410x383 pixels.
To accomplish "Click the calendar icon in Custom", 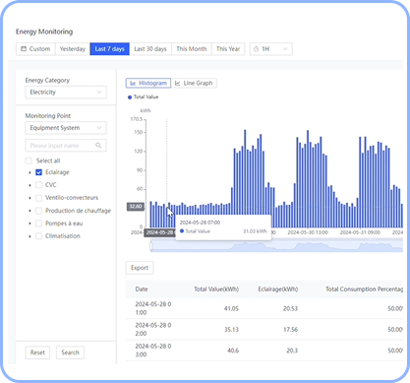I will point(24,49).
